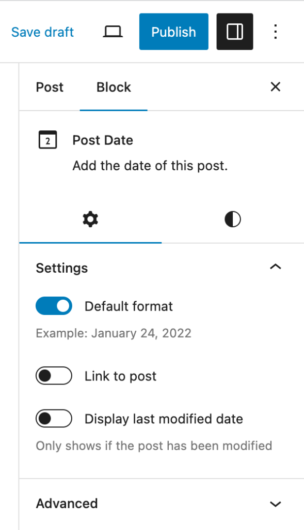
Task: Click the Post Date calendar block icon
Action: pos(48,140)
